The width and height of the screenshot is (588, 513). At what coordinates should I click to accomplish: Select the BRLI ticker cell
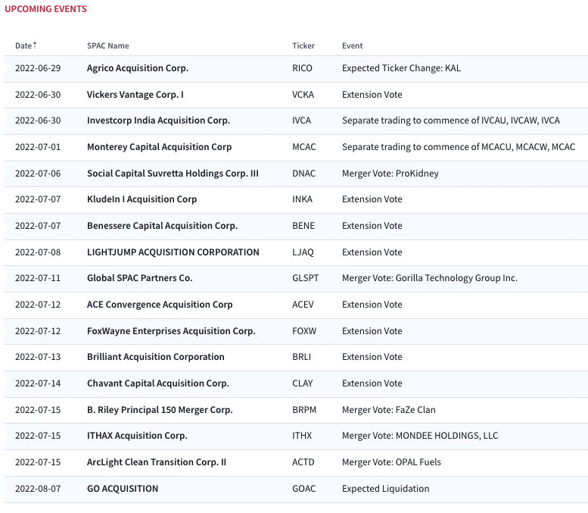301,357
